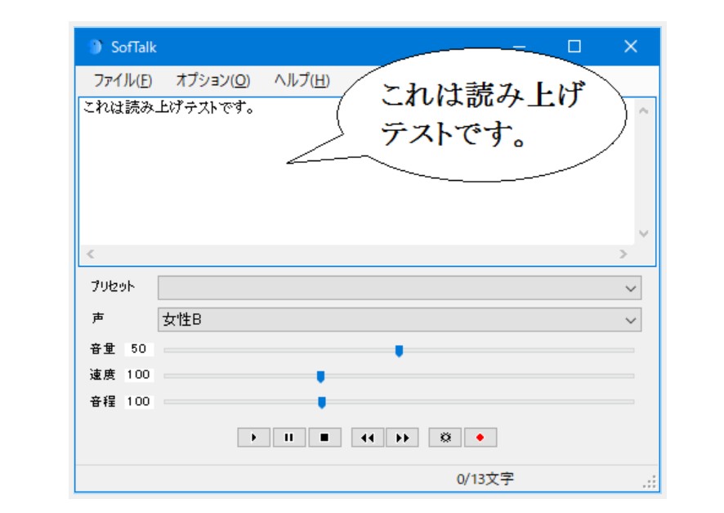Pause the speech playback
The width and height of the screenshot is (724, 513).
(289, 437)
